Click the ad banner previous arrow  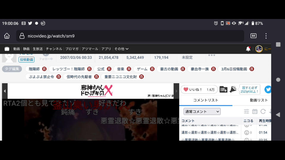pos(5,91)
